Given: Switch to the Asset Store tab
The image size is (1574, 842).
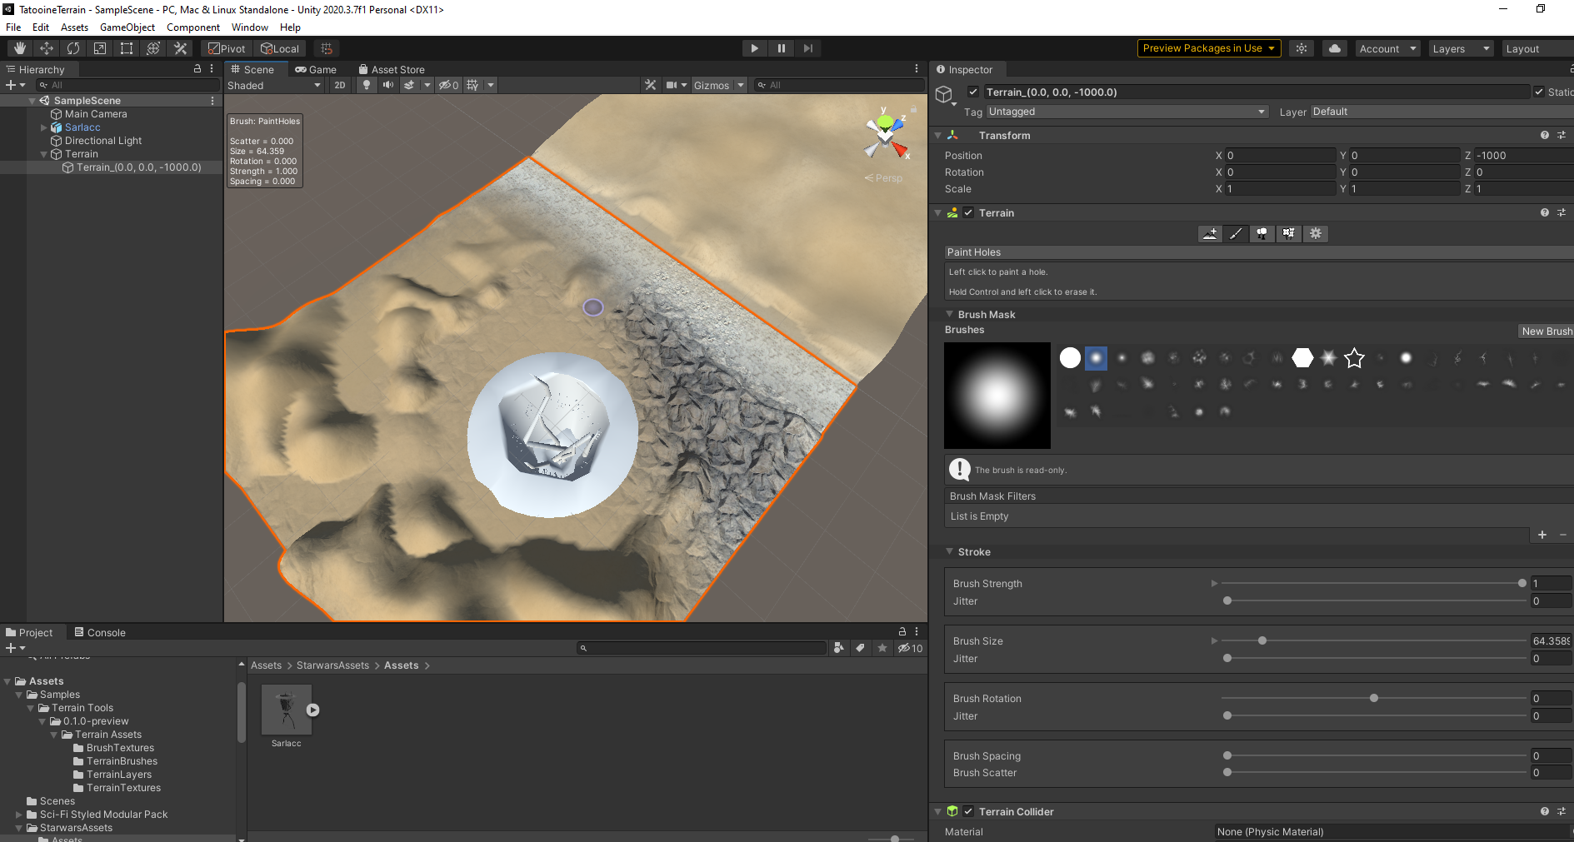Looking at the screenshot, I should (x=392, y=70).
